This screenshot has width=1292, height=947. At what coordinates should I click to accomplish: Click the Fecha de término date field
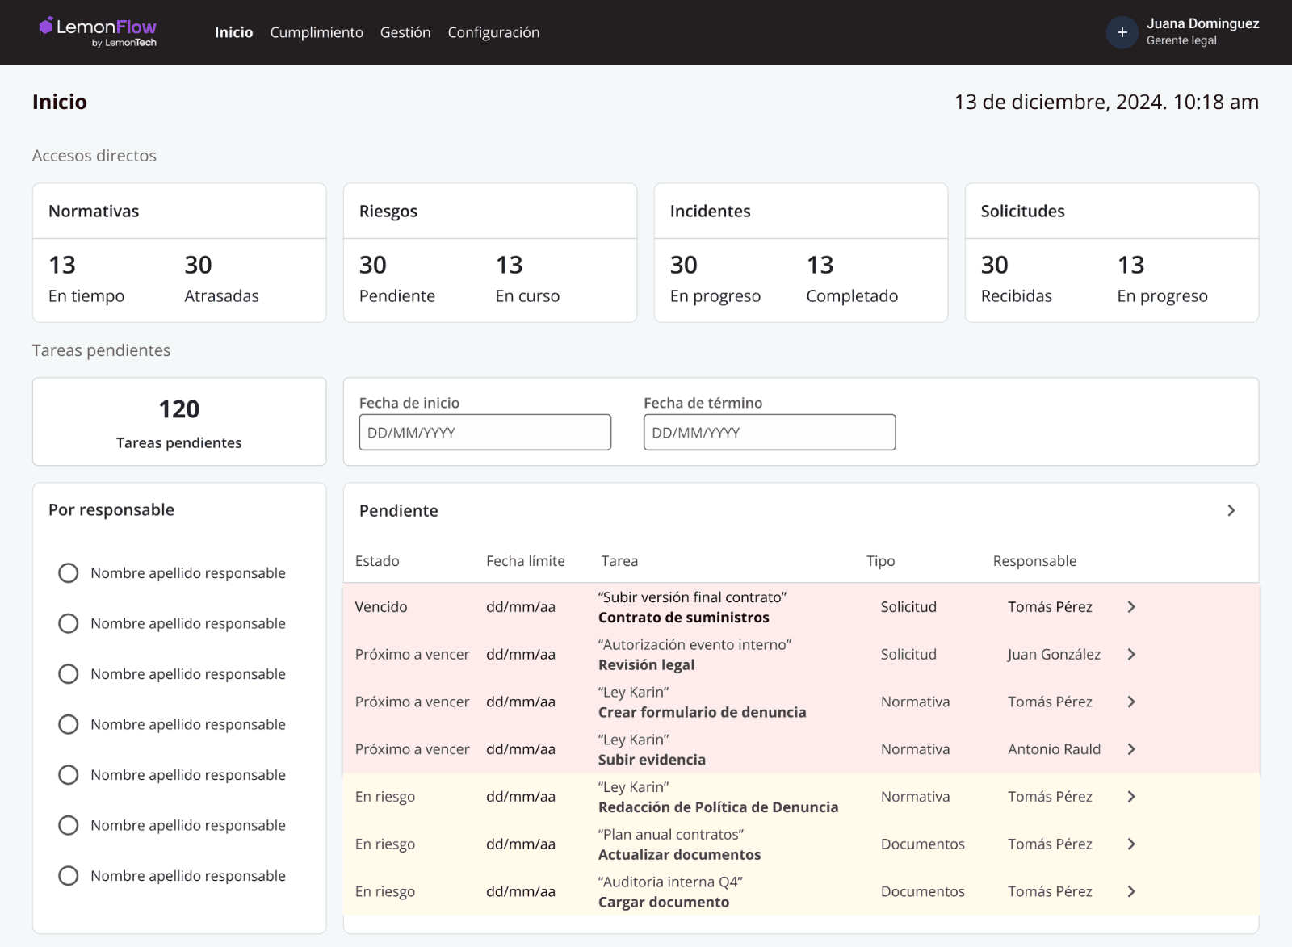click(x=769, y=433)
